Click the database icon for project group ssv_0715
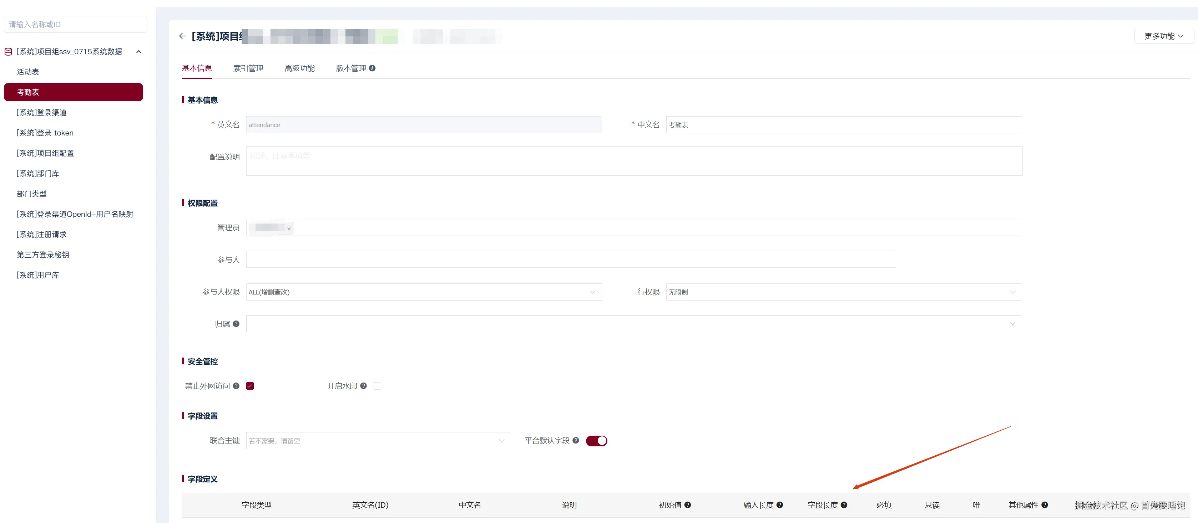Viewport: 1198px width, 523px height. (8, 52)
